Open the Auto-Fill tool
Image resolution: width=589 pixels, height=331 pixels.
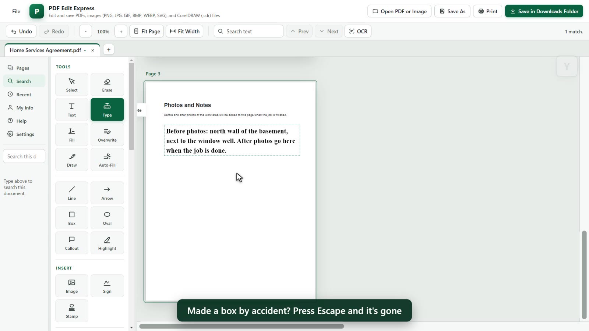tap(107, 160)
